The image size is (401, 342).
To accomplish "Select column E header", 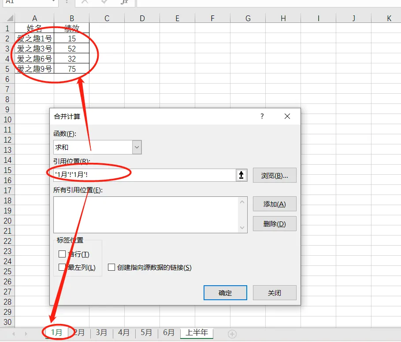I will [177, 18].
